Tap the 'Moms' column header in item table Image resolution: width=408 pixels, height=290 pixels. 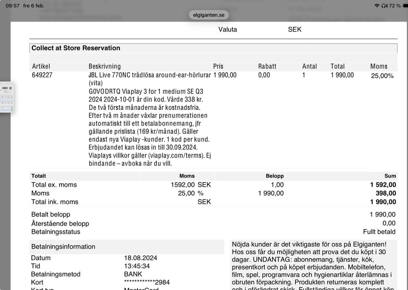coord(379,66)
